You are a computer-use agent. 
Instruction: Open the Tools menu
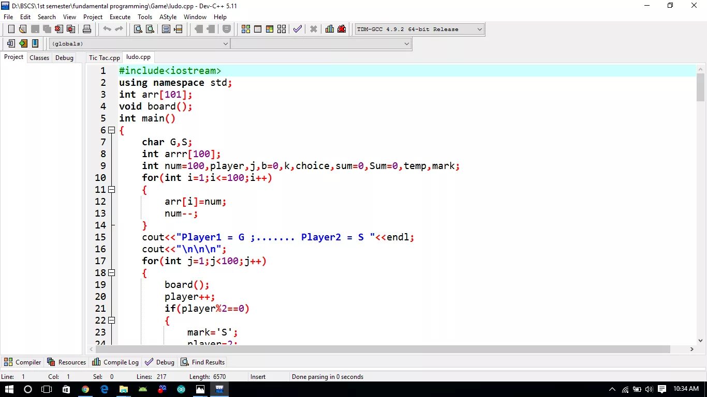click(145, 17)
